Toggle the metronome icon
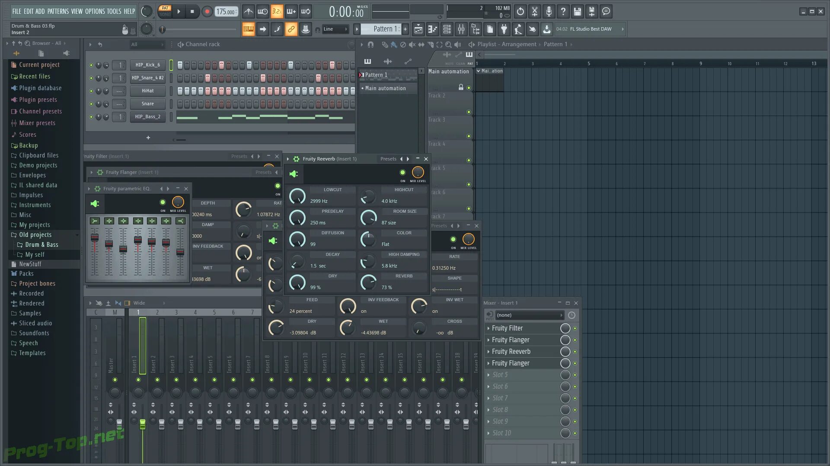The image size is (830, 466). coord(248,12)
